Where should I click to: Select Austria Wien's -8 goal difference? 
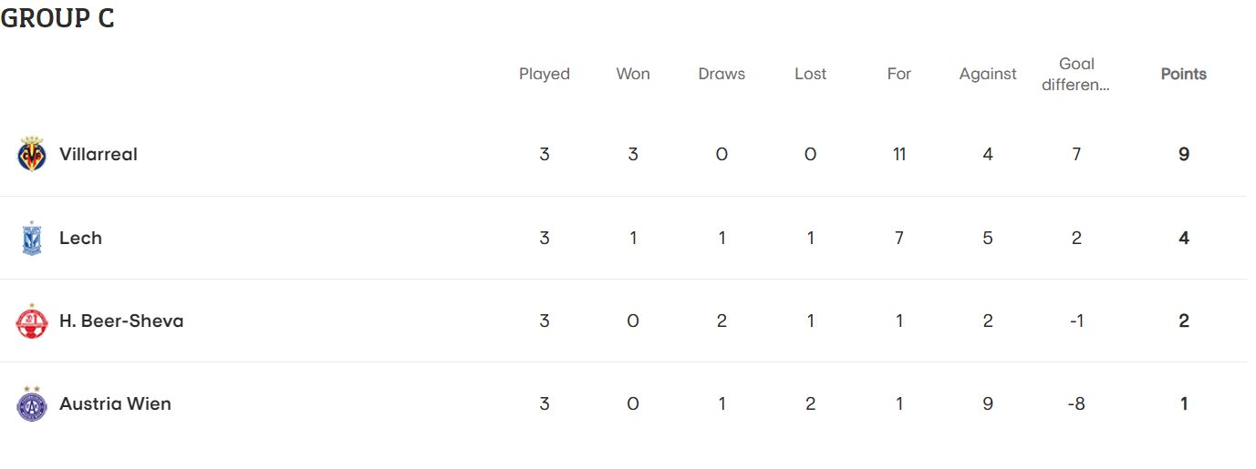click(x=1076, y=403)
